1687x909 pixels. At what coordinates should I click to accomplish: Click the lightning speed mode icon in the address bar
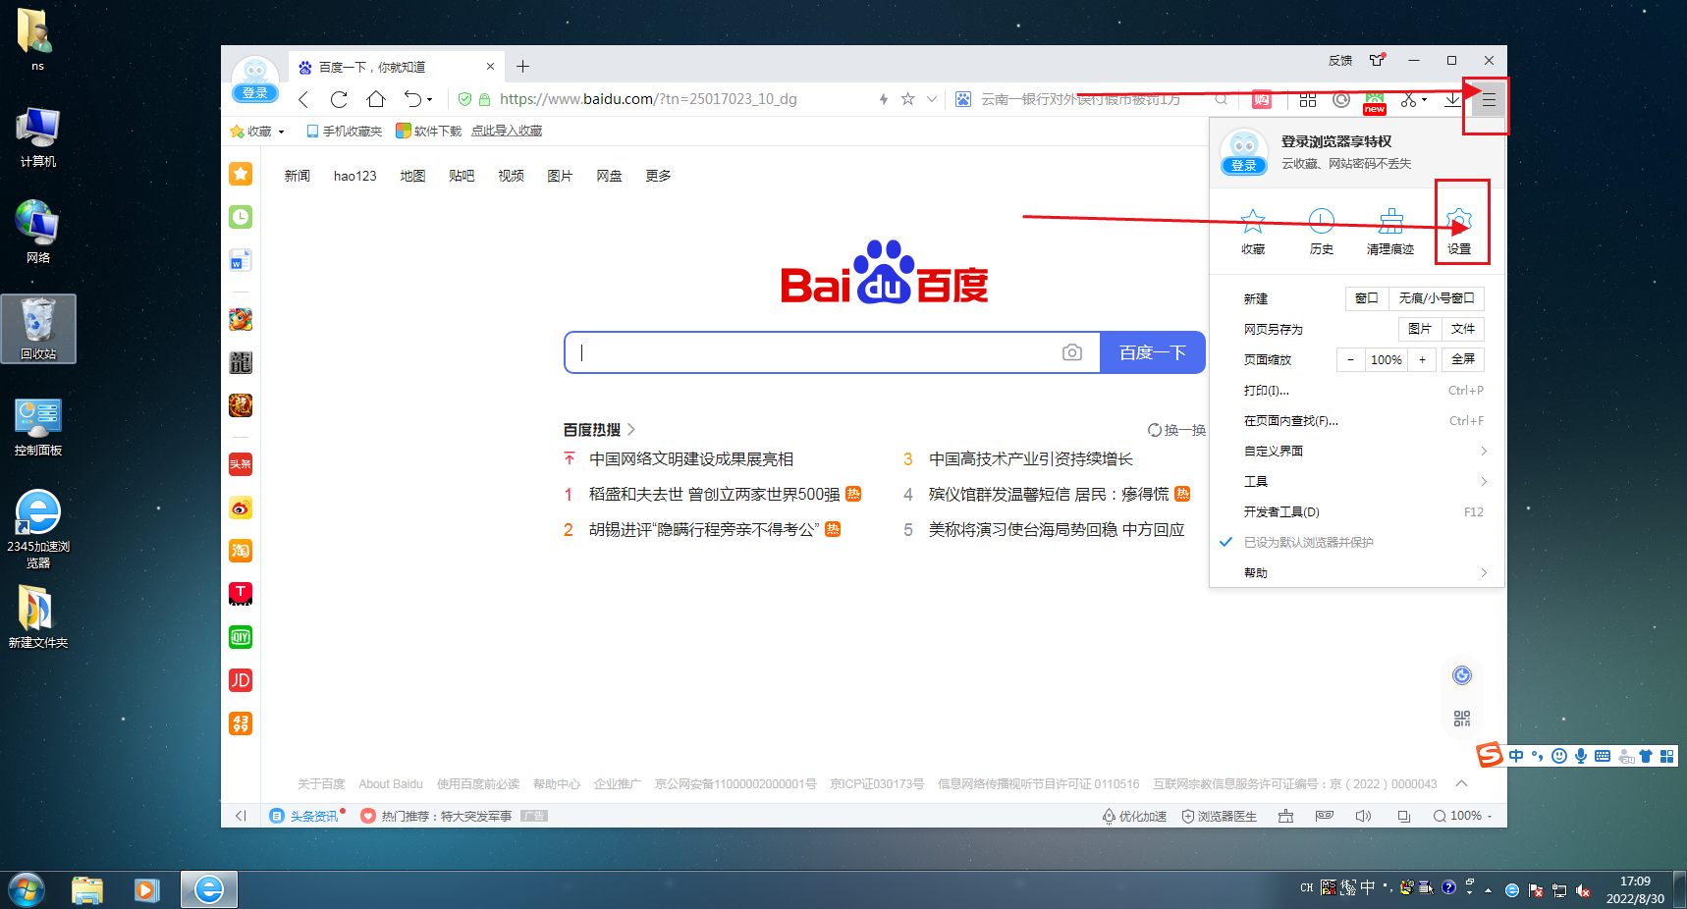pos(884,99)
